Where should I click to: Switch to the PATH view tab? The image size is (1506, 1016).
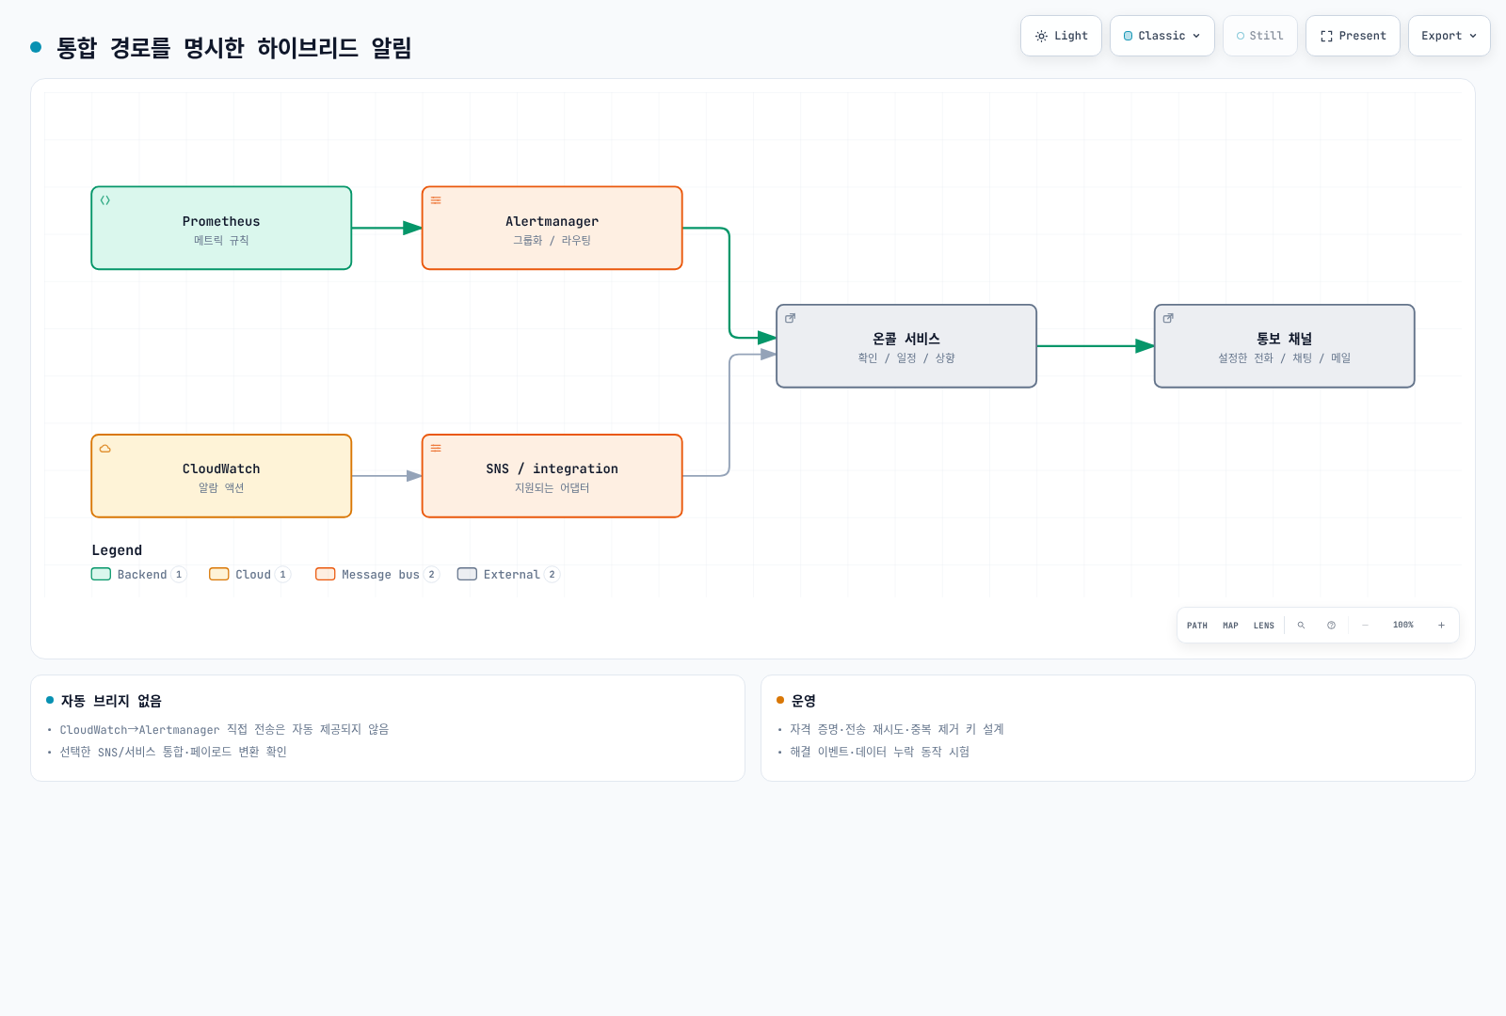click(1197, 626)
